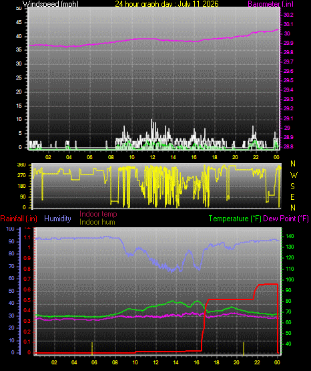Click the 28.8 barometer axis value
This screenshot has height=371, width=311.
pyautogui.click(x=288, y=146)
